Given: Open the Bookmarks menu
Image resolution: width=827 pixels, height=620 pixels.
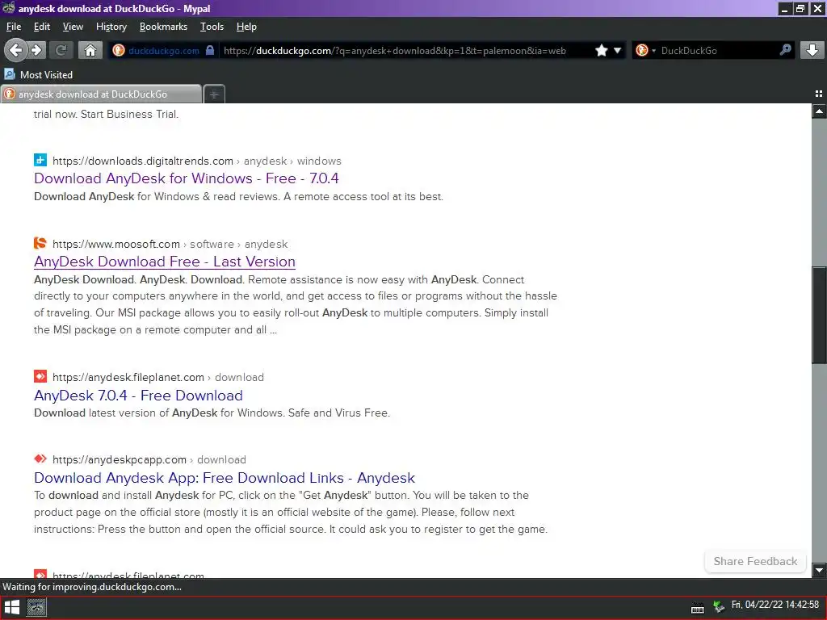Looking at the screenshot, I should (x=163, y=27).
